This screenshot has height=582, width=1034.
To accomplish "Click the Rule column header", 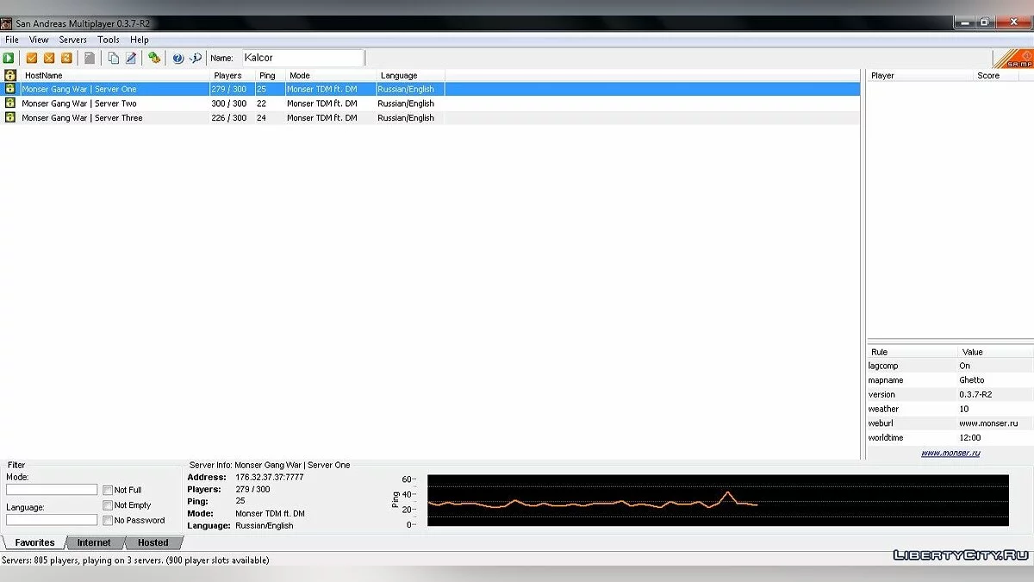I will pos(913,352).
